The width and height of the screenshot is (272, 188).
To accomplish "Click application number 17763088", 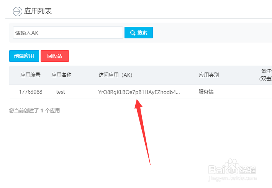I will pyautogui.click(x=31, y=92).
